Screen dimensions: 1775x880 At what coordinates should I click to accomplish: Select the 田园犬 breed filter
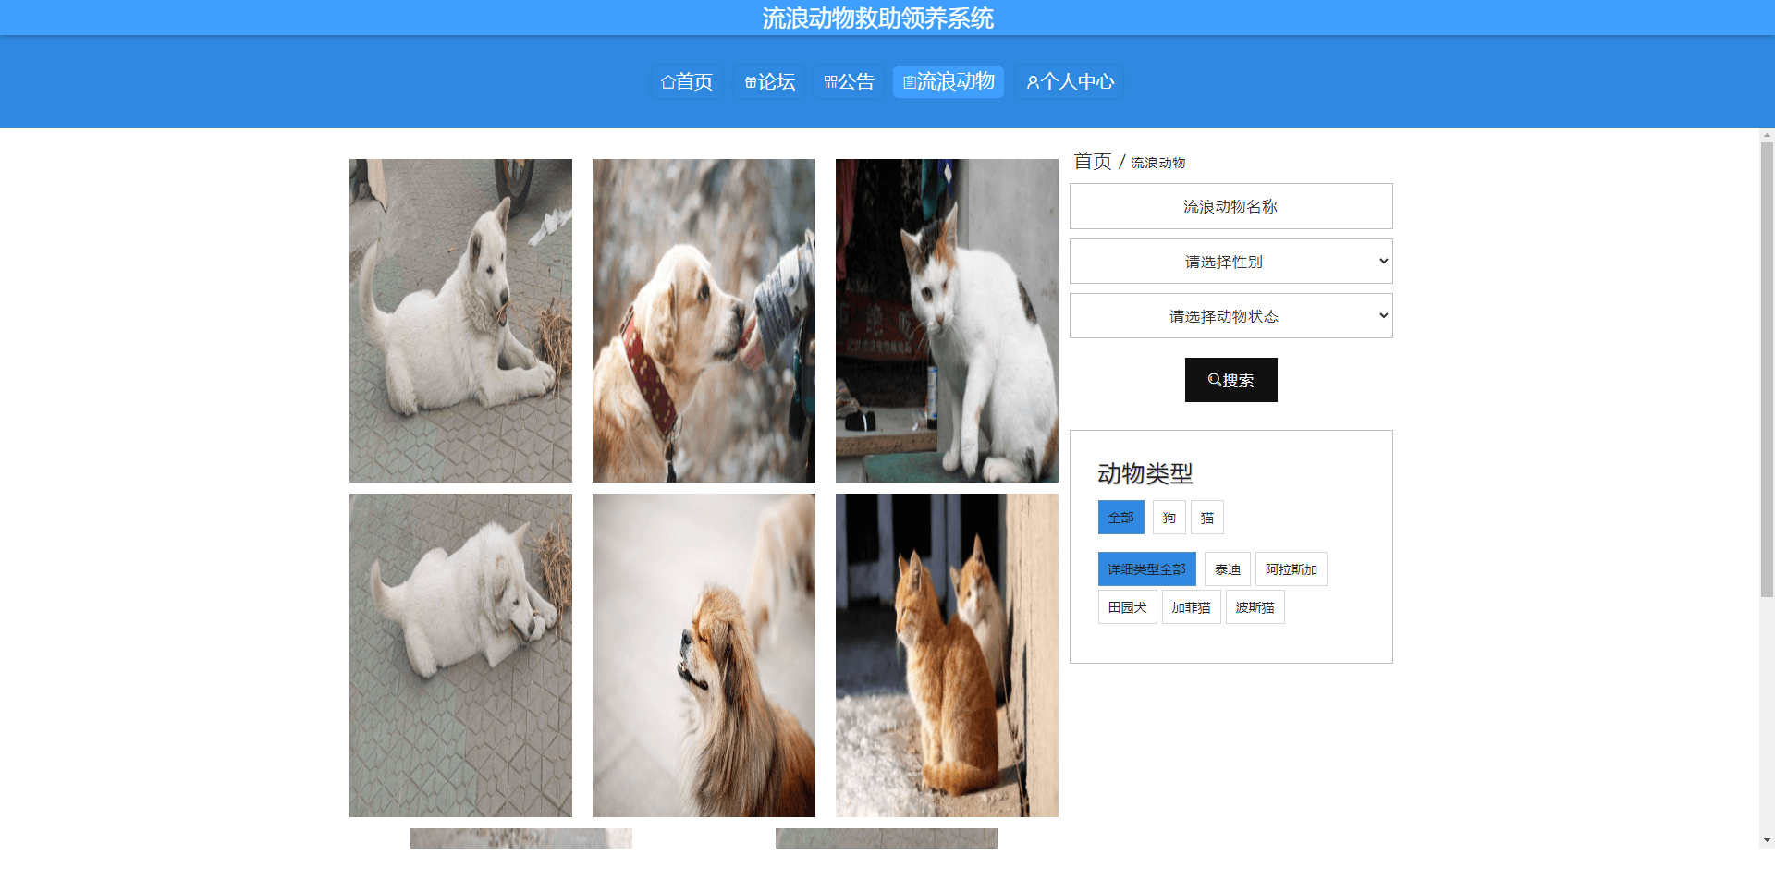pyautogui.click(x=1127, y=607)
